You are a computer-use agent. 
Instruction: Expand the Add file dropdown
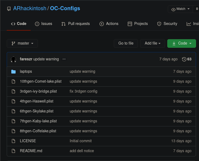coord(152,43)
